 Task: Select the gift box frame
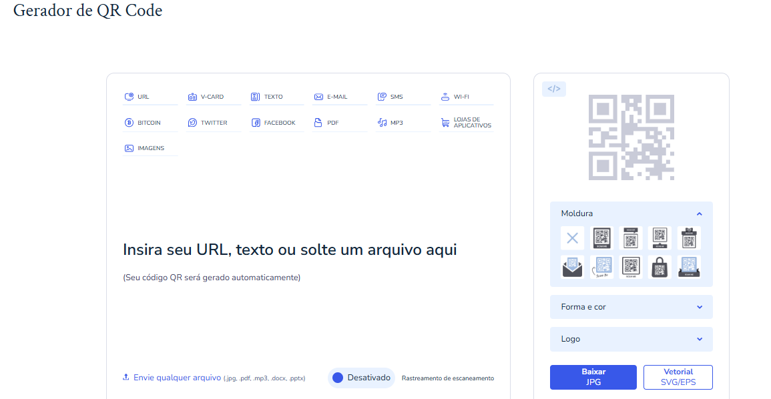coord(689,238)
